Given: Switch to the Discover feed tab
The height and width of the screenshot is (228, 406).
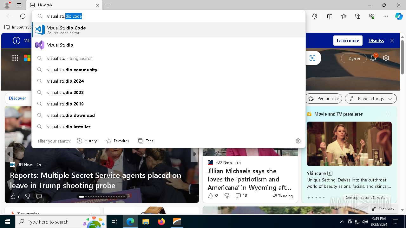Looking at the screenshot, I should point(17,98).
